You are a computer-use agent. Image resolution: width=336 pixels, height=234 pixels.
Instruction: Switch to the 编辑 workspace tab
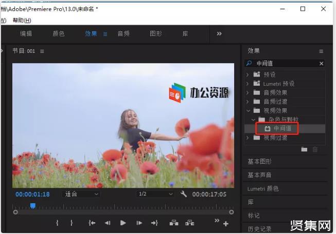pyautogui.click(x=26, y=33)
